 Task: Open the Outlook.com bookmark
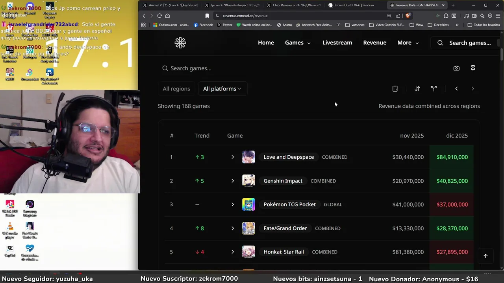pyautogui.click(x=171, y=25)
